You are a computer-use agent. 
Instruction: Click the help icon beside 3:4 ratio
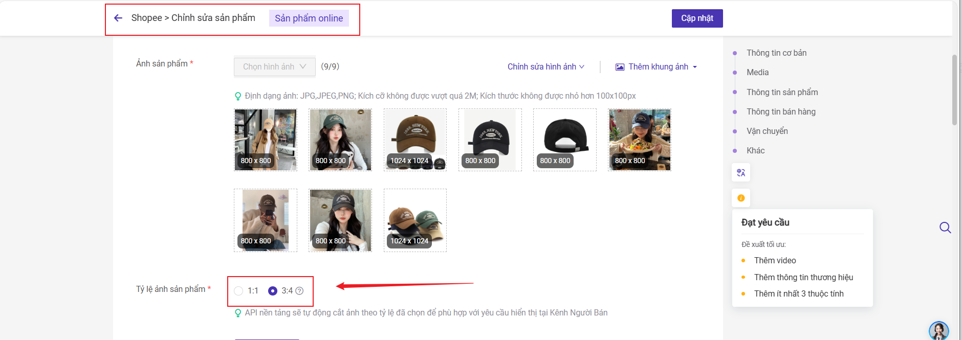[299, 291]
